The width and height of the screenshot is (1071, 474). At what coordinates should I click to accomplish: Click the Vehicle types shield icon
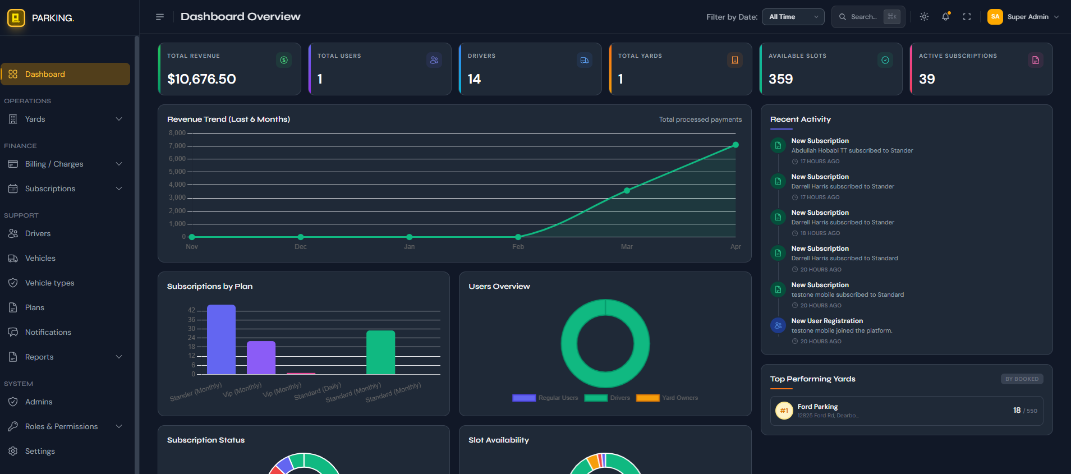click(13, 283)
